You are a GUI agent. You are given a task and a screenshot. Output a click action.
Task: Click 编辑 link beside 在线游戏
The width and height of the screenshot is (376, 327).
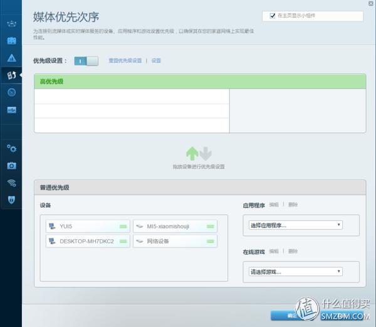pos(274,251)
